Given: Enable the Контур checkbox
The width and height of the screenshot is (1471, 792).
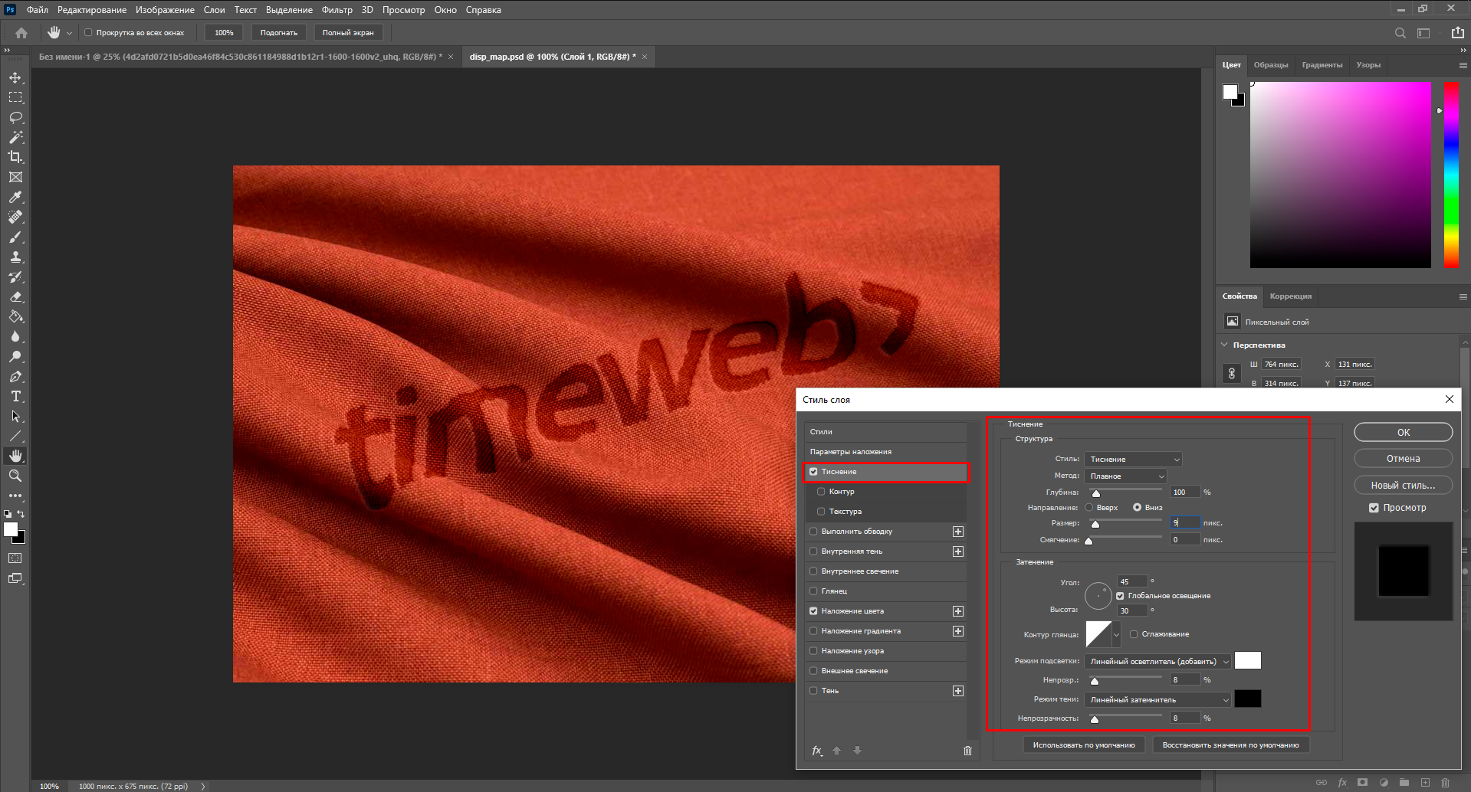Looking at the screenshot, I should tap(821, 492).
